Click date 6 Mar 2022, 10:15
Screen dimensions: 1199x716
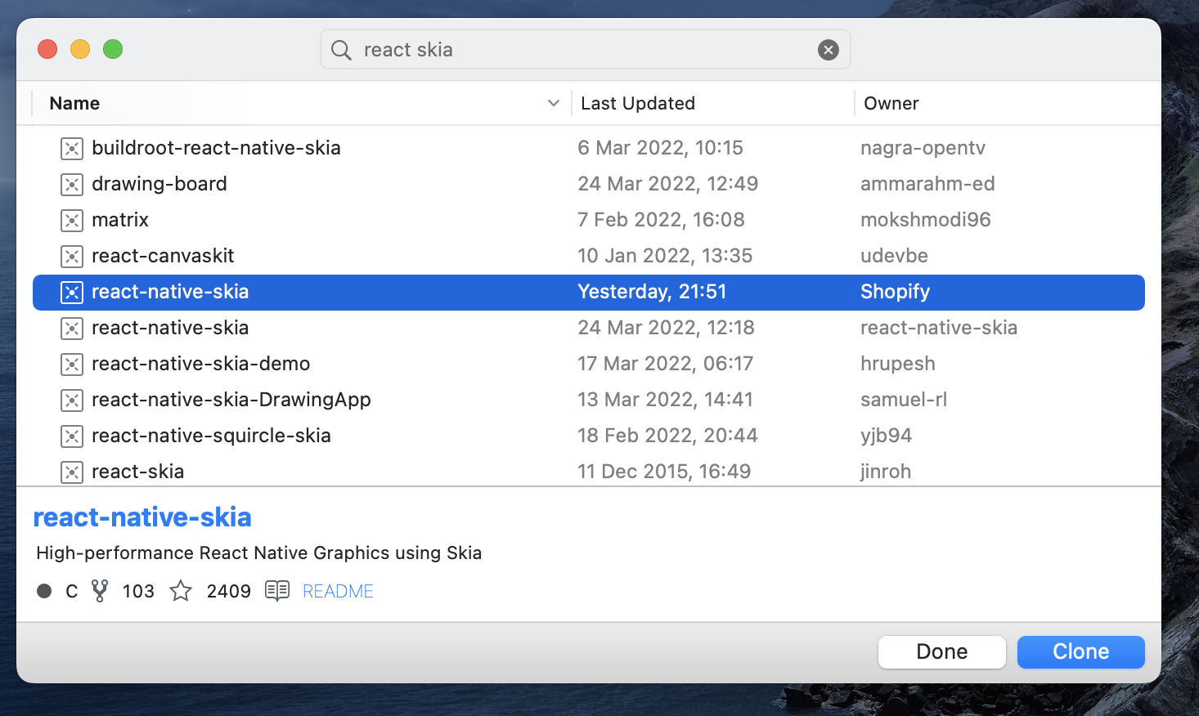coord(660,149)
